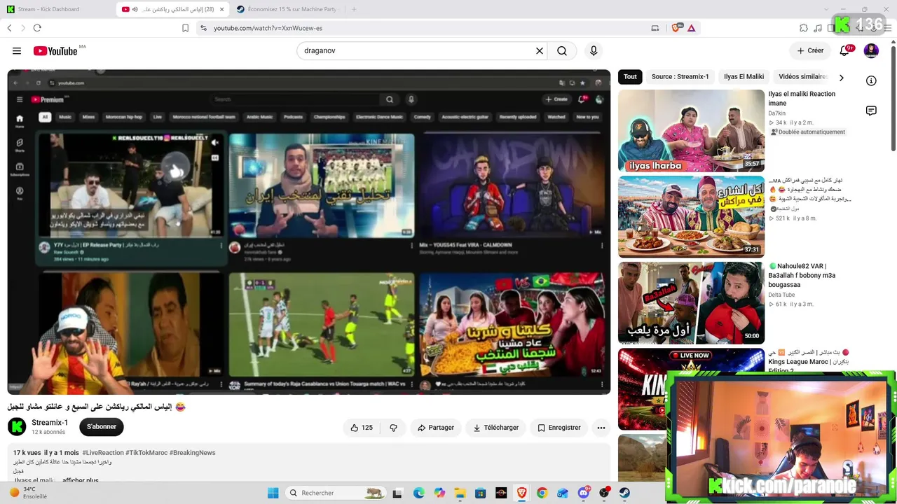Image resolution: width=897 pixels, height=504 pixels.
Task: Open the Streamix-1 channel avatar
Action: 17,426
